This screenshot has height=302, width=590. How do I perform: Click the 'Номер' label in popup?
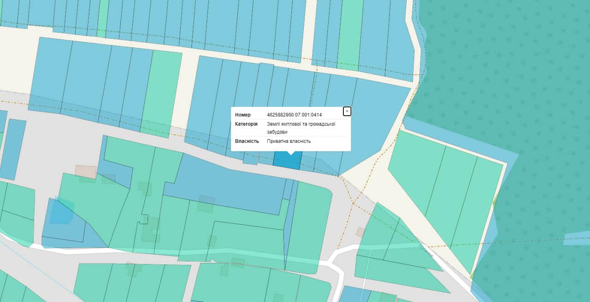[x=243, y=115]
